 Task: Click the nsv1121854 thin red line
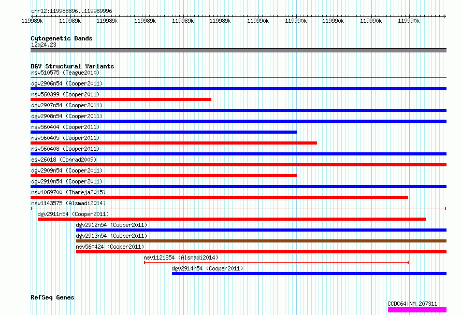tap(277, 263)
